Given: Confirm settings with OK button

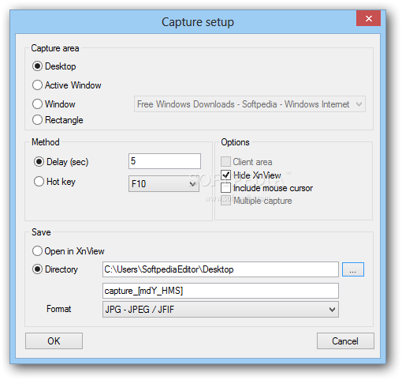Looking at the screenshot, I should pyautogui.click(x=54, y=341).
